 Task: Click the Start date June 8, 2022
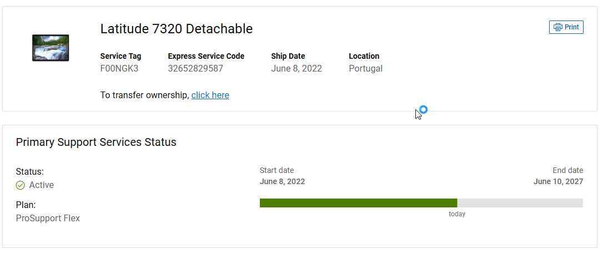[x=282, y=181]
